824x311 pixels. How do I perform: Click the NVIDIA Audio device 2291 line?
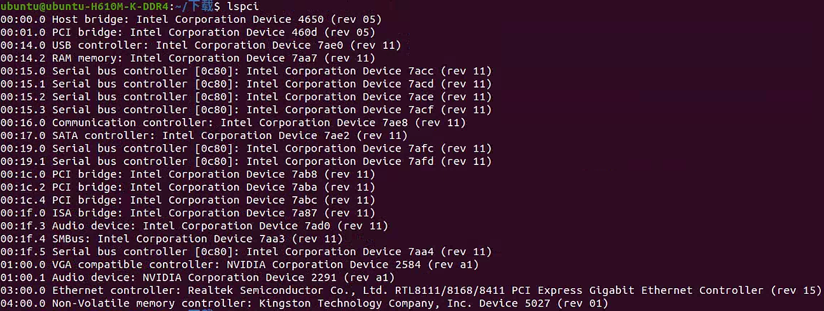tap(197, 277)
